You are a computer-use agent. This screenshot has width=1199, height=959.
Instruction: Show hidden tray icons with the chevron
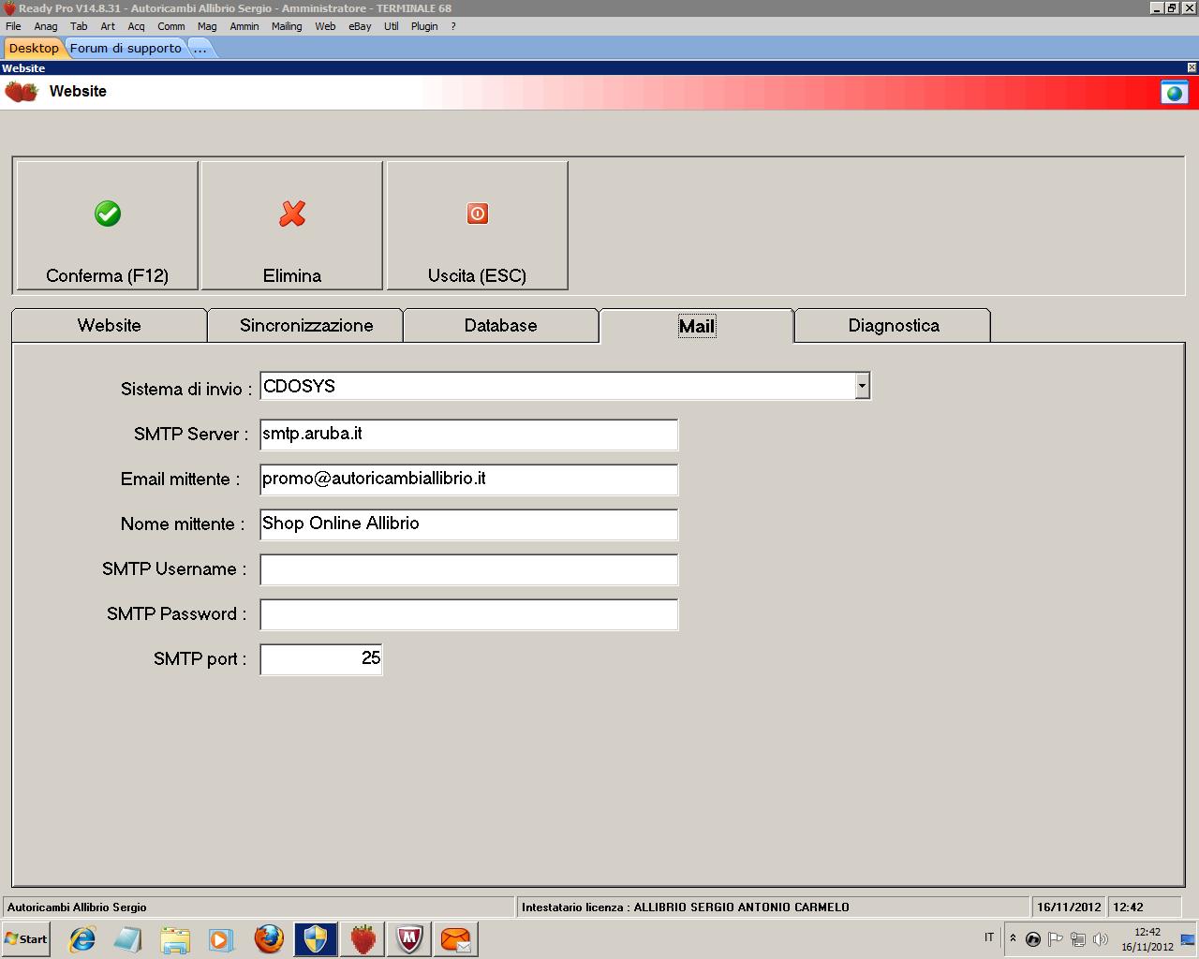1013,938
